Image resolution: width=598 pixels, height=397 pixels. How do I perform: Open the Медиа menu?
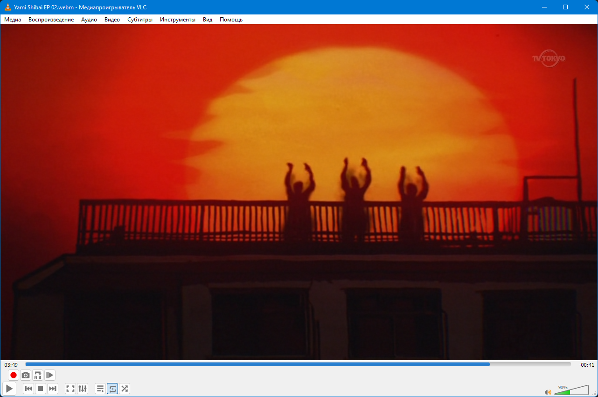tap(13, 20)
